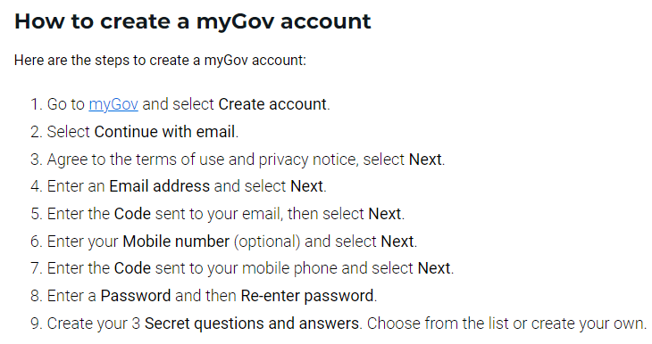The height and width of the screenshot is (344, 652).
Task: Click bold 'Next' in the terms of use step
Action: point(425,160)
